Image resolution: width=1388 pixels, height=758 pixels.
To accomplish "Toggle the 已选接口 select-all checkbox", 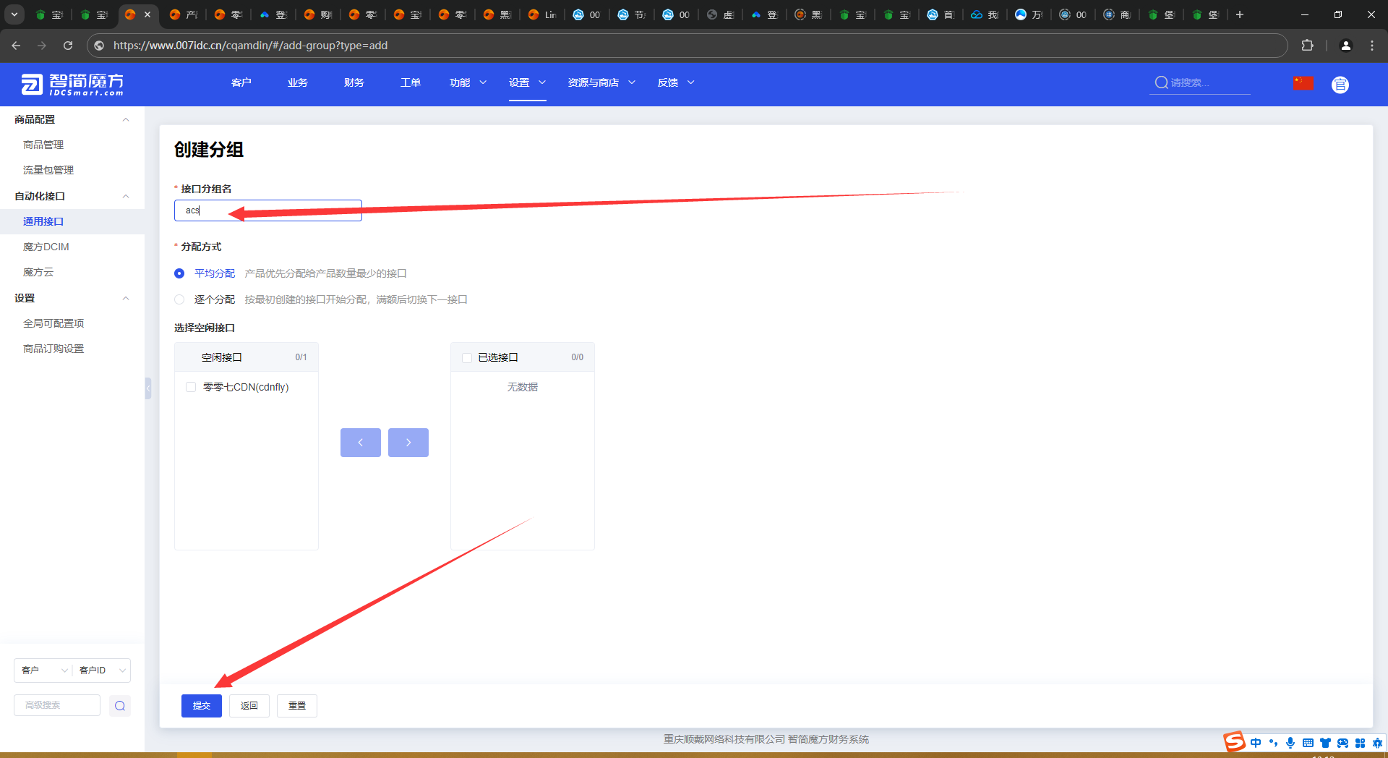I will tap(467, 357).
